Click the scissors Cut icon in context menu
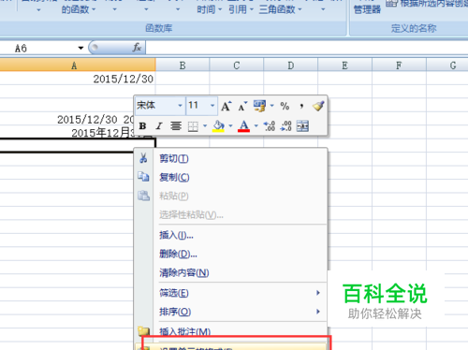 coord(143,158)
